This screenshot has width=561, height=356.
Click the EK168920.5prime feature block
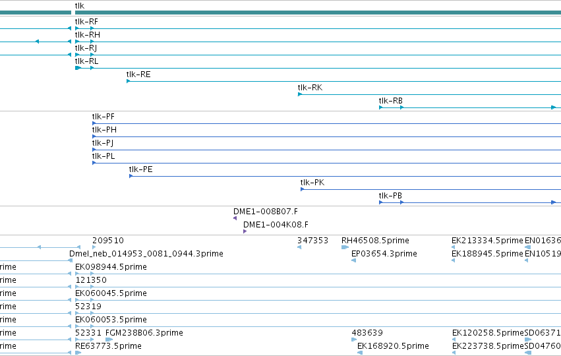pyautogui.click(x=360, y=353)
